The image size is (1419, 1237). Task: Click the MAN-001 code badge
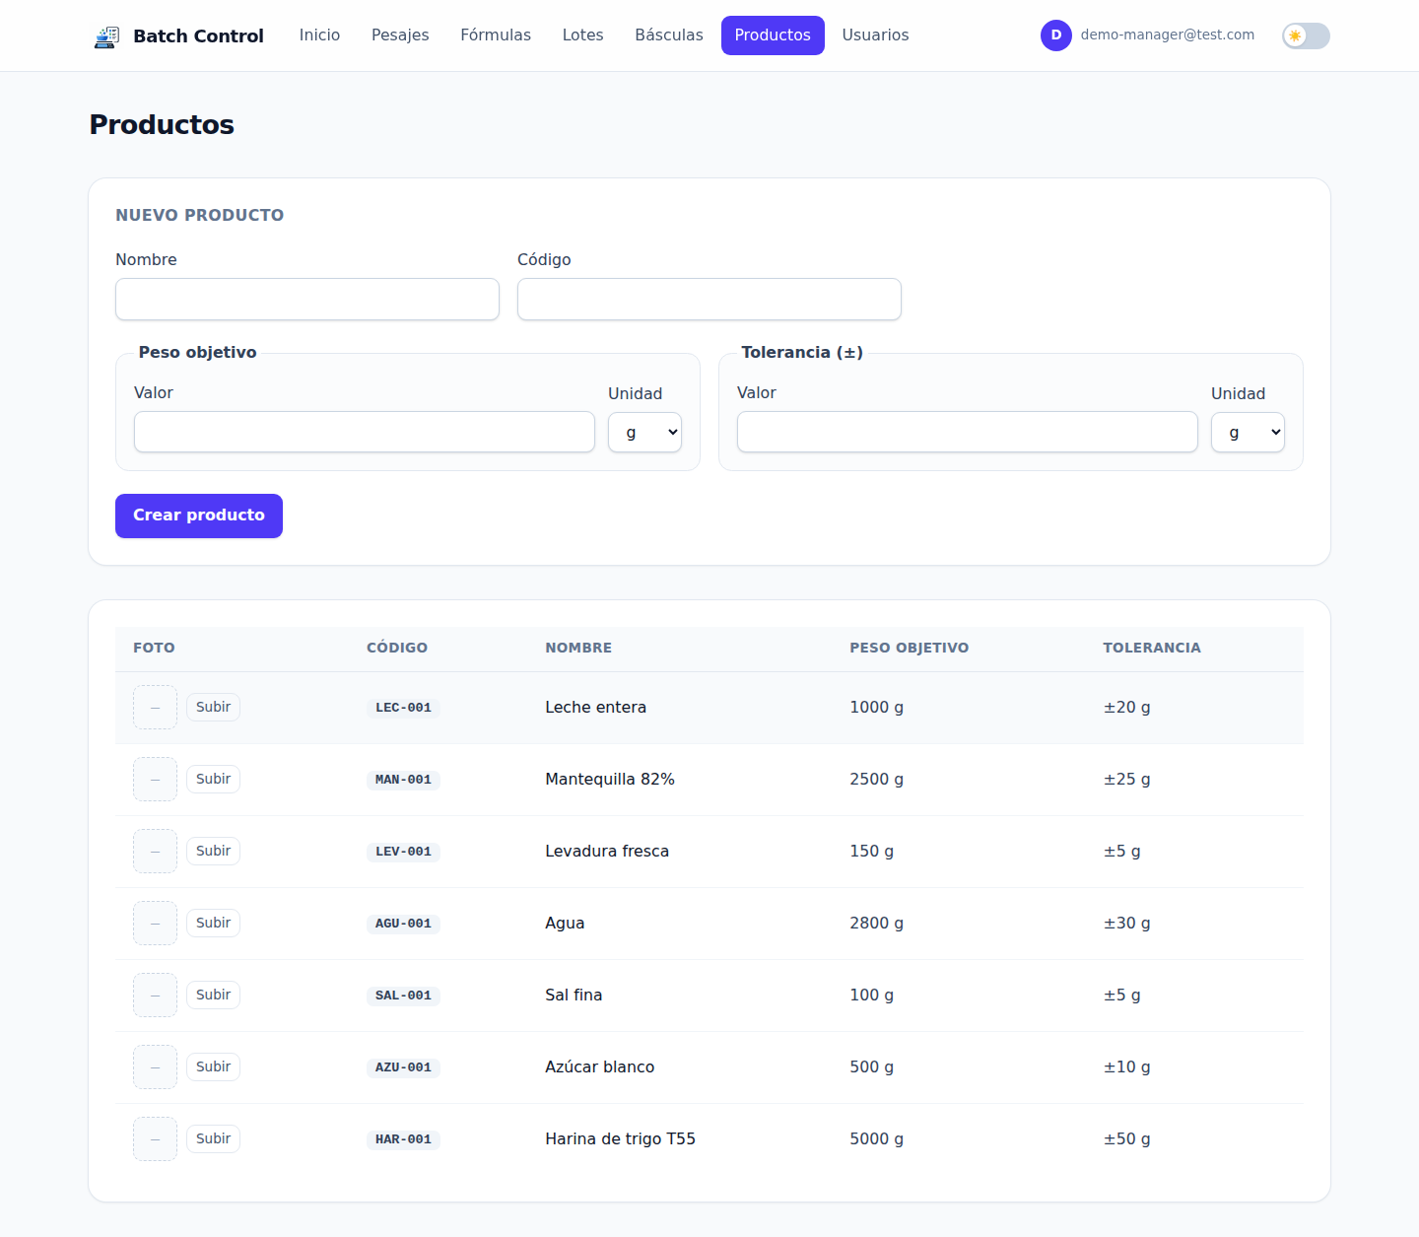tap(403, 780)
